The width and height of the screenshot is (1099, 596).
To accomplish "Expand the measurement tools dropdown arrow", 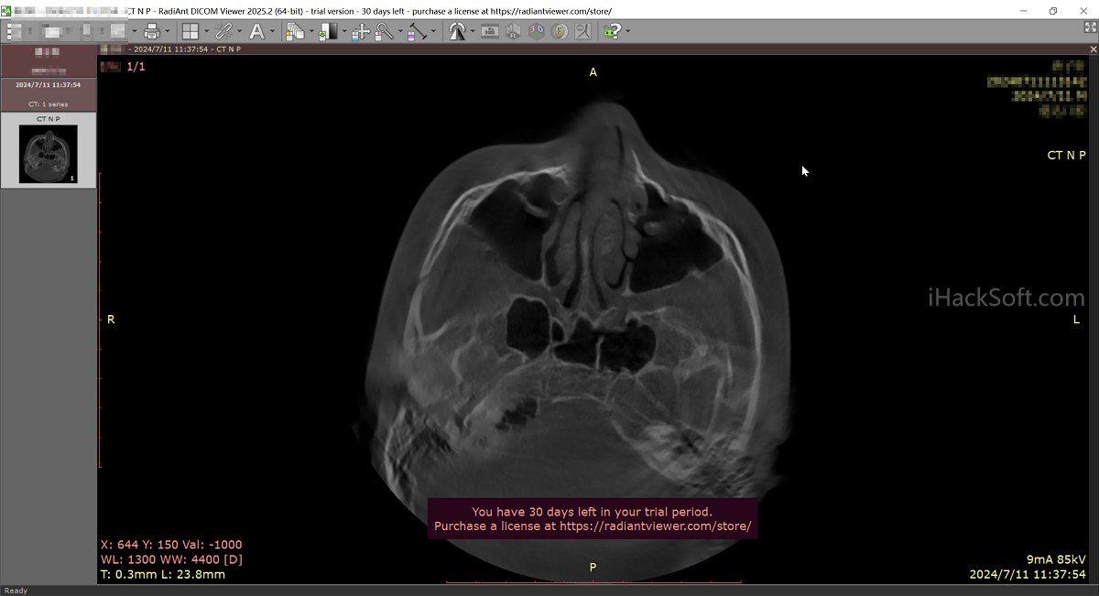I will (434, 31).
